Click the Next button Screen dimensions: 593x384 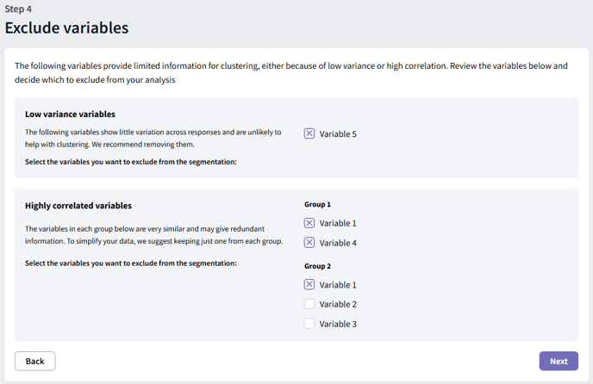click(x=558, y=361)
